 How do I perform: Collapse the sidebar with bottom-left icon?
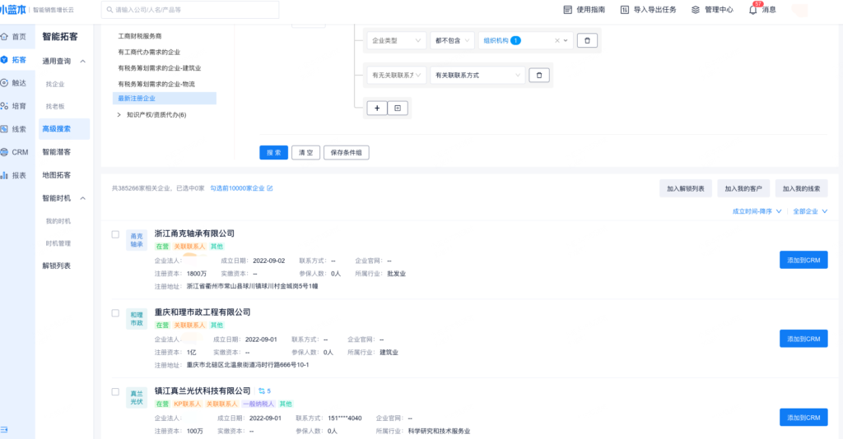click(x=6, y=429)
